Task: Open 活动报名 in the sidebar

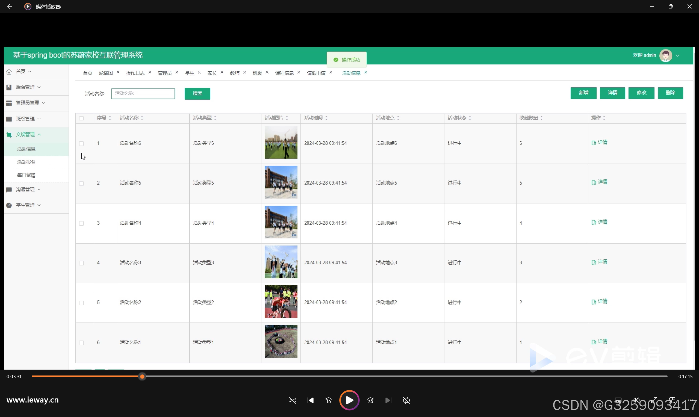Action: pos(26,162)
